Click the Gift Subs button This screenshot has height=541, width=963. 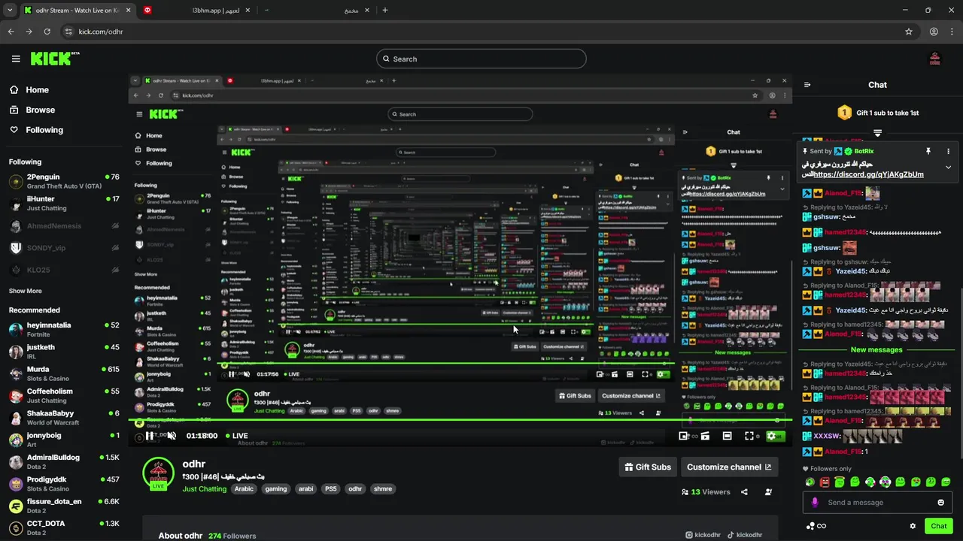coord(648,467)
